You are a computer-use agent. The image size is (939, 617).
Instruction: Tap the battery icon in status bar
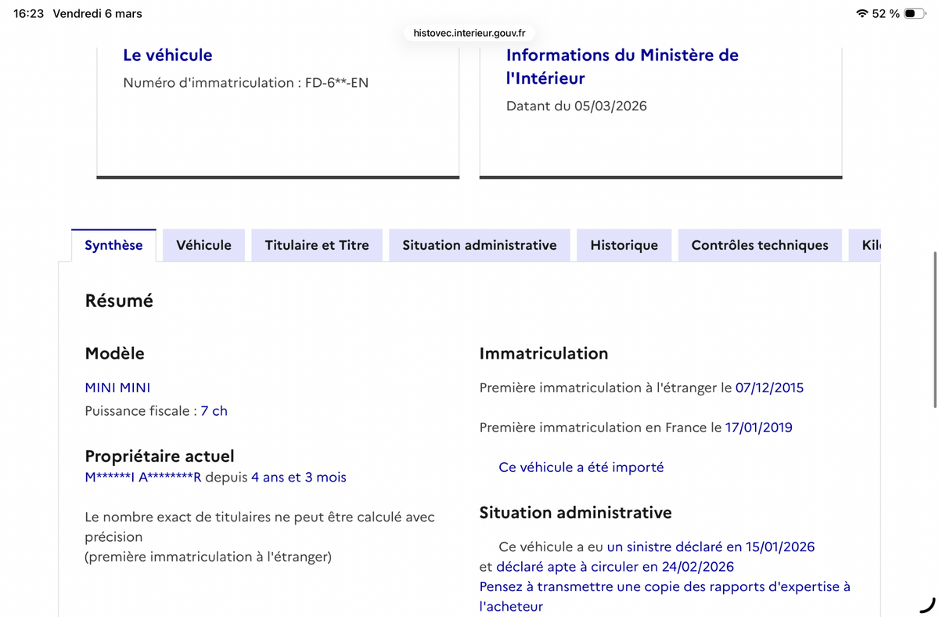pos(914,13)
